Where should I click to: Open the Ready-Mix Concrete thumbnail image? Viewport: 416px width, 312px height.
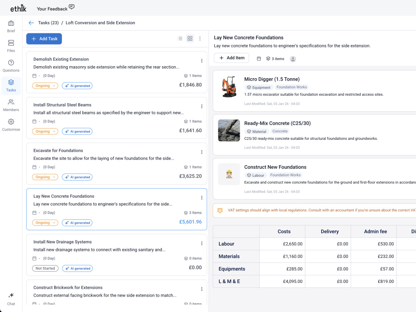coord(229,130)
